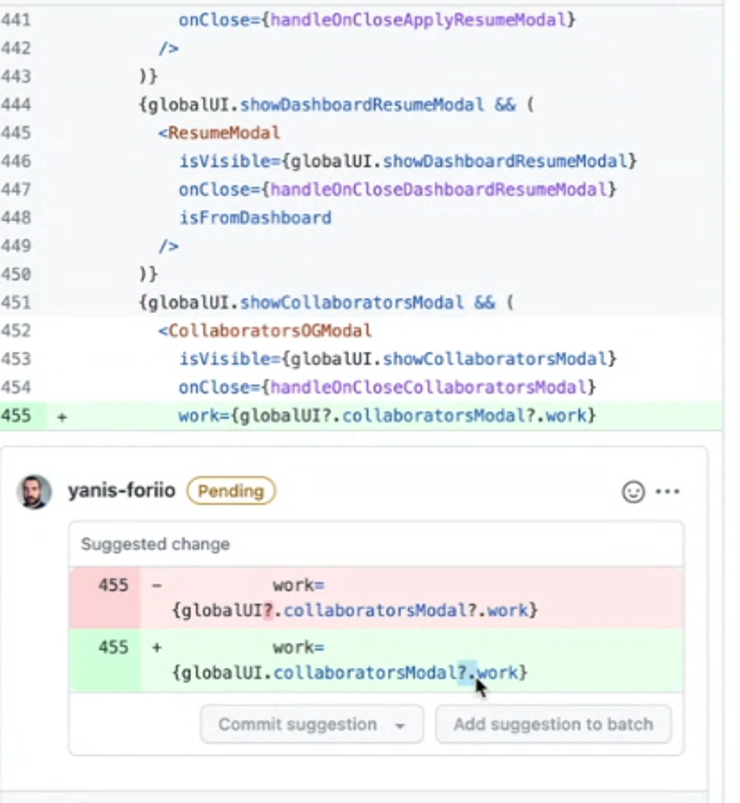The width and height of the screenshot is (740, 803).
Task: Select line number 455 in the diff
Action: pos(16,416)
